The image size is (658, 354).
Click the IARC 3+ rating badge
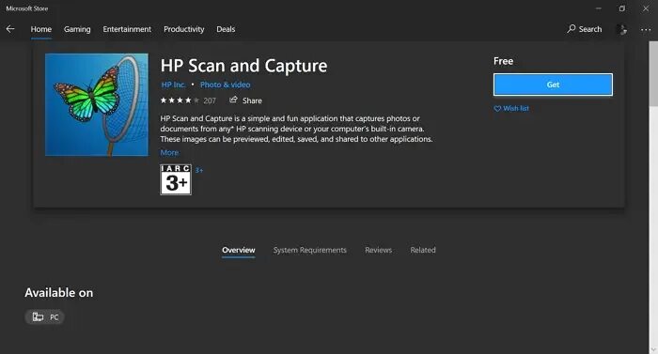click(x=176, y=179)
